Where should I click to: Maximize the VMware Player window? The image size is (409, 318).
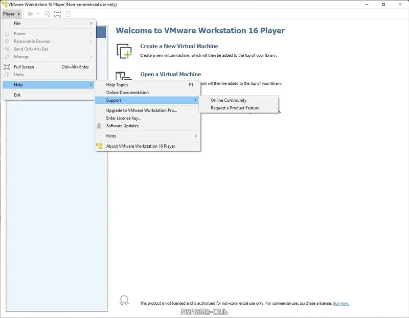coord(383,5)
